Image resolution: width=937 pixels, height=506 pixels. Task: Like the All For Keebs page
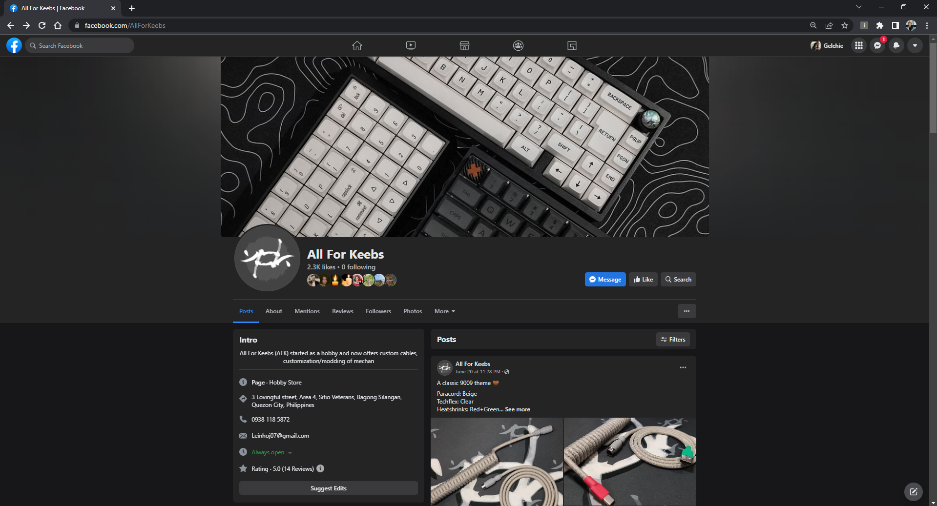tap(643, 280)
